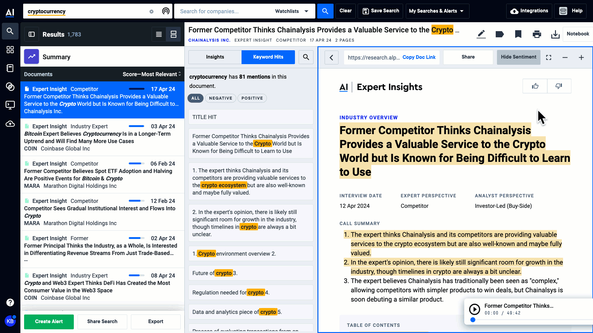593x333 pixels.
Task: Open the CHAINALYSIS INC. company link
Action: click(209, 40)
